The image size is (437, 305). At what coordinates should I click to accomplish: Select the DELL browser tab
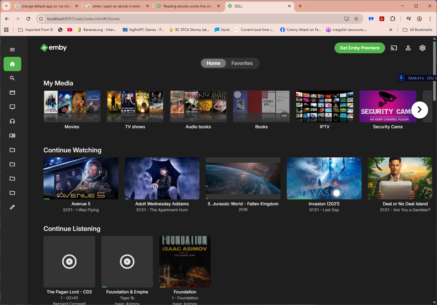[259, 6]
